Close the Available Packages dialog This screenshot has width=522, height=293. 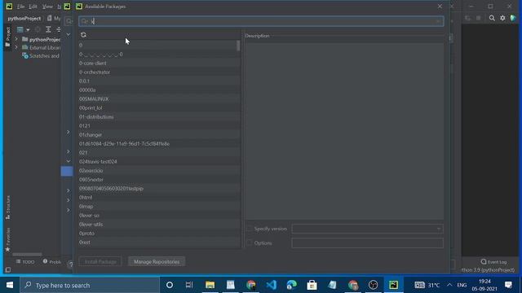point(440,7)
